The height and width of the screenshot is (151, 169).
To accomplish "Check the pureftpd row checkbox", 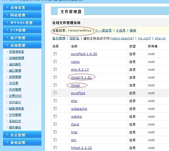I will pos(55,93).
